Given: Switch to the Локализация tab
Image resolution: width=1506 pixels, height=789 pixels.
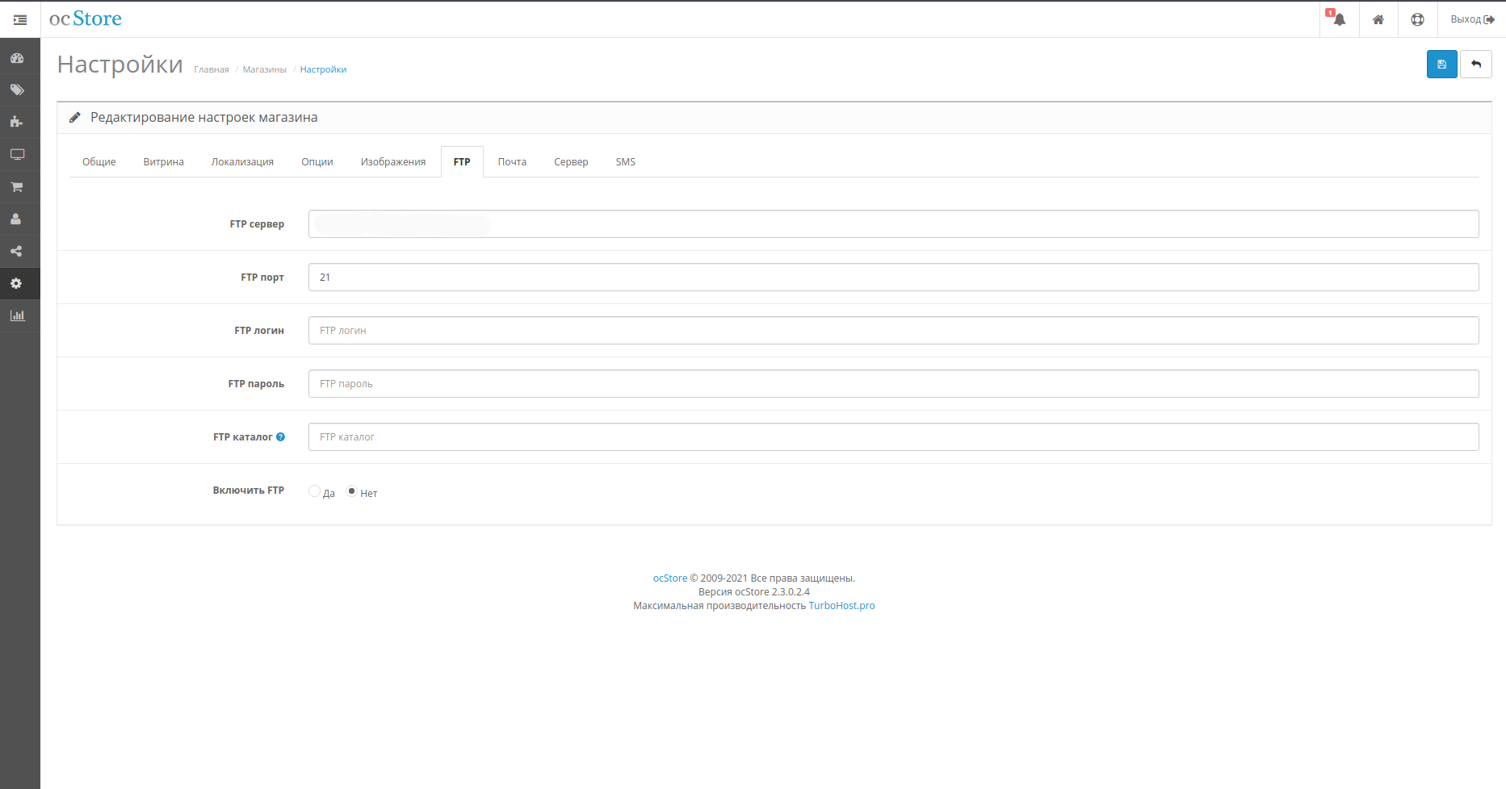Looking at the screenshot, I should 242,162.
